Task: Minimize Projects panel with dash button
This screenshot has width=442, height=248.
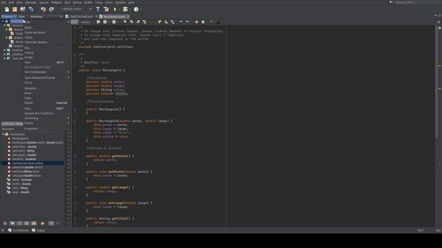Action: pos(61,17)
